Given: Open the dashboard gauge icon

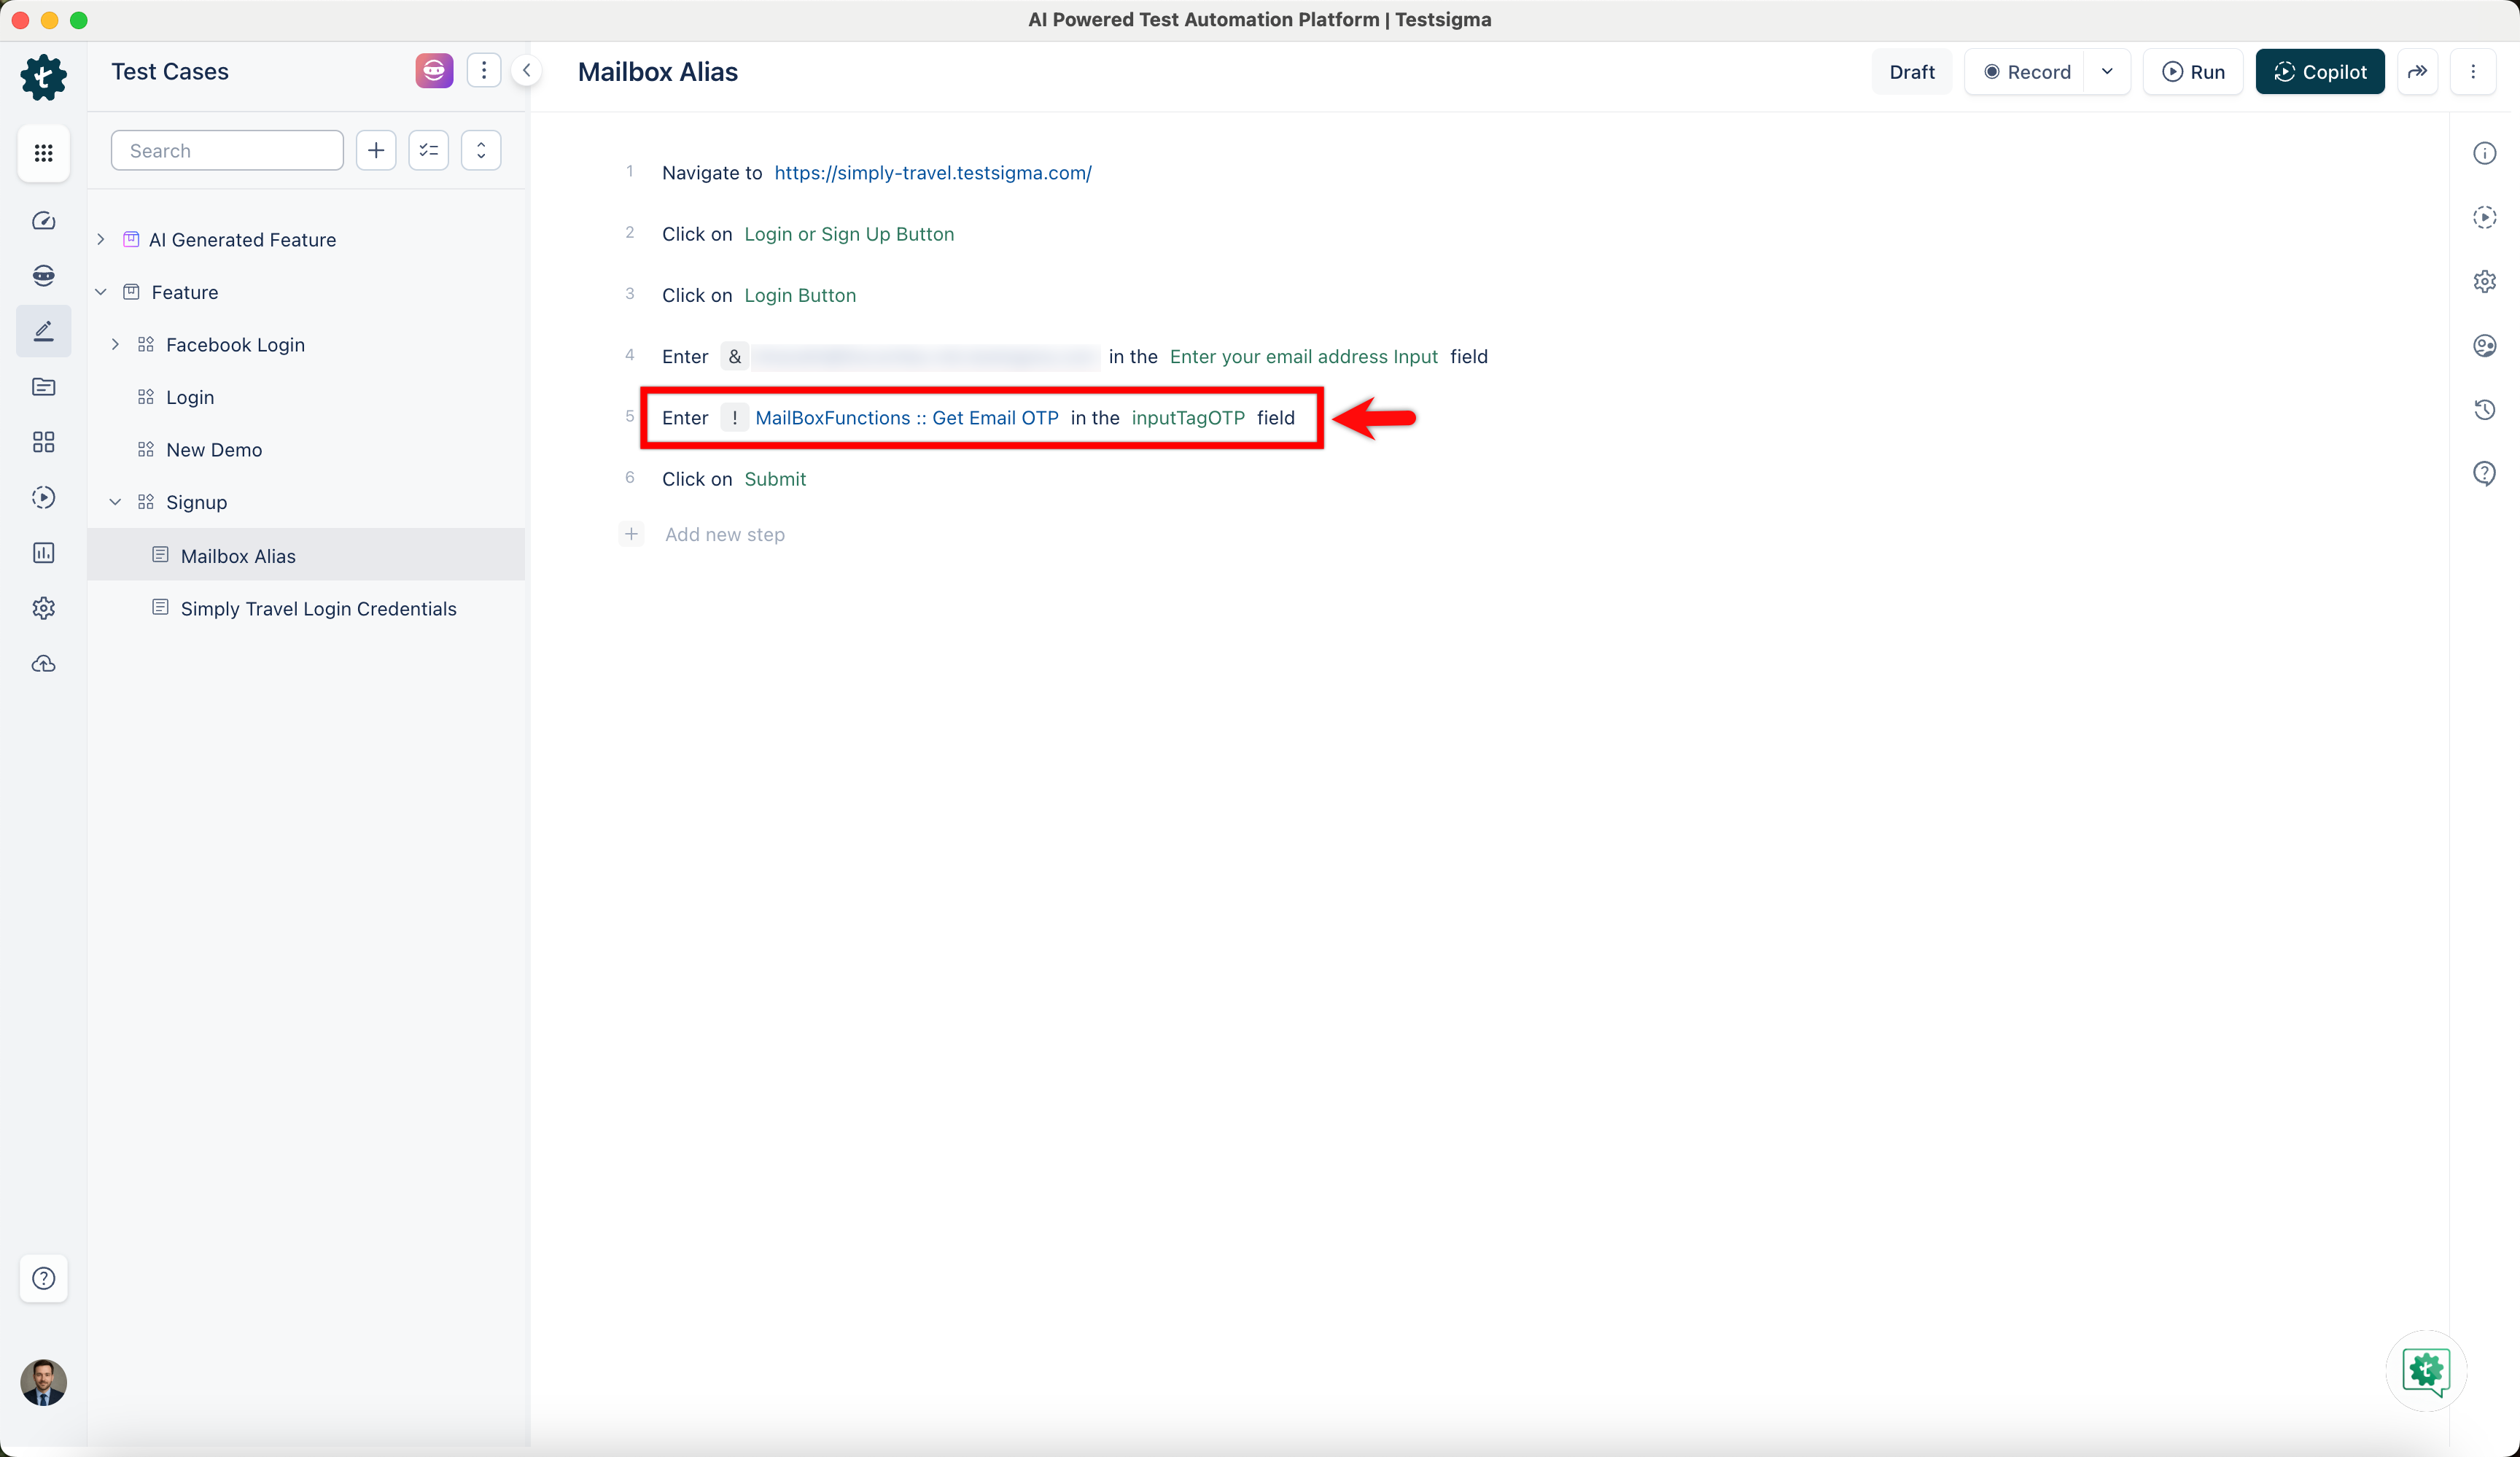Looking at the screenshot, I should click(43, 220).
